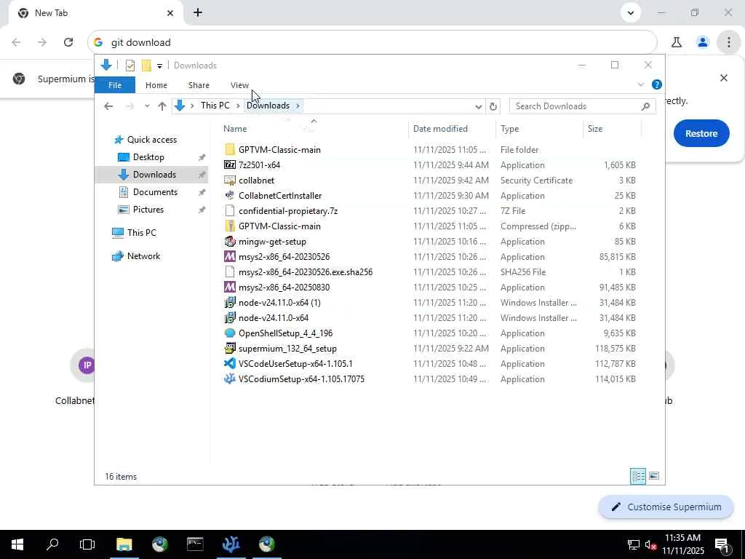This screenshot has width=745, height=559.
Task: Select Downloads in the navigation pane
Action: [151, 175]
